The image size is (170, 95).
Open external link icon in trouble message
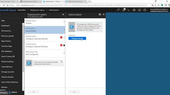[x=61, y=61]
